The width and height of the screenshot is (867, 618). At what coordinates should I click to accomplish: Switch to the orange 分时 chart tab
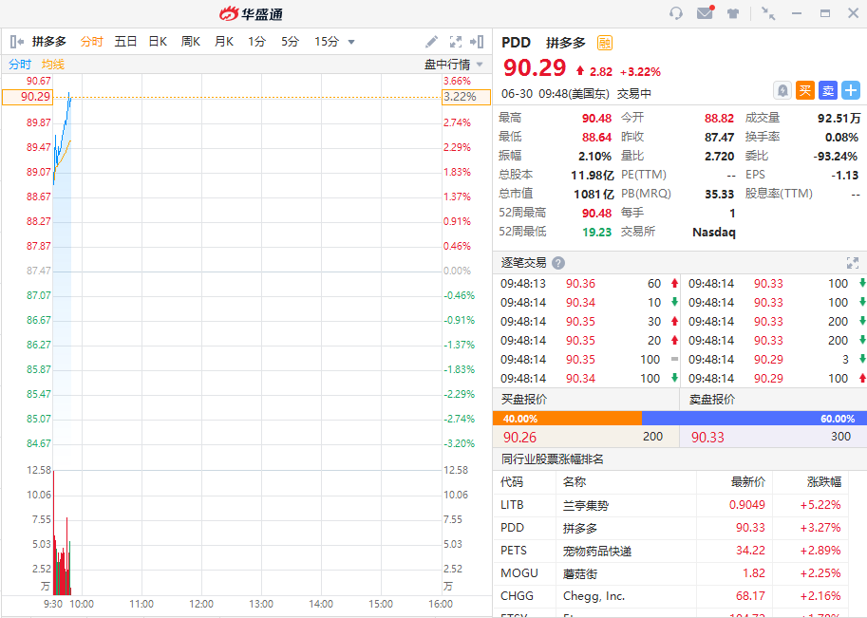(x=91, y=42)
